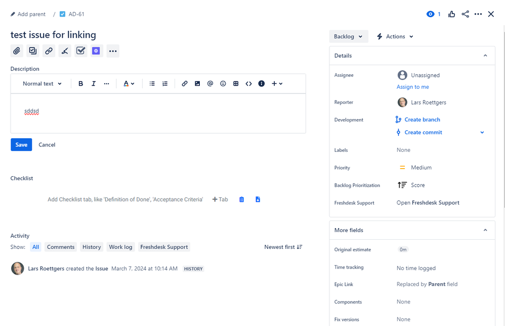Open the Actions dropdown
Image resolution: width=505 pixels, height=326 pixels.
pos(395,37)
